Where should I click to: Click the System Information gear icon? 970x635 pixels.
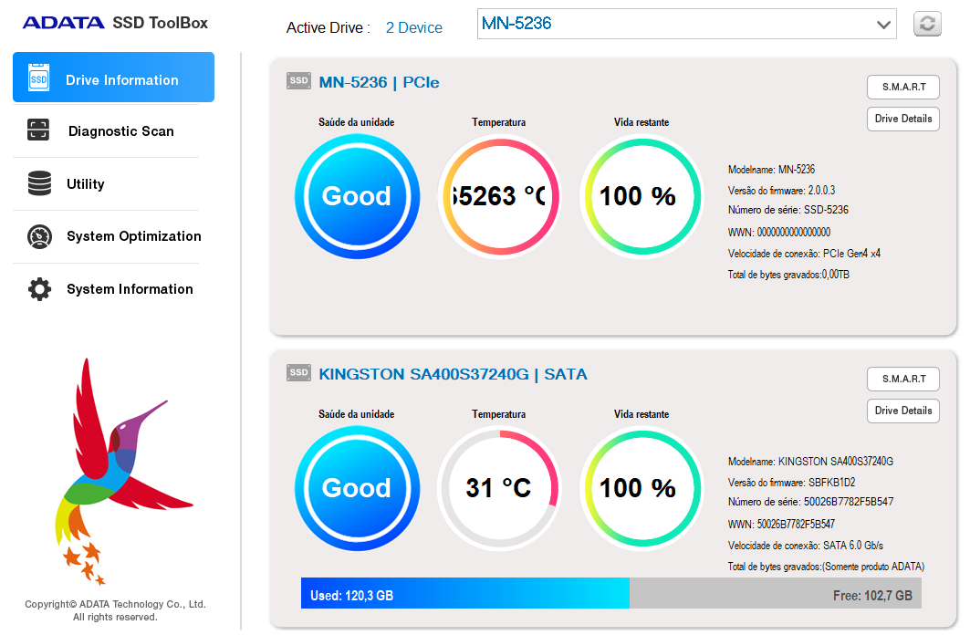pos(39,288)
